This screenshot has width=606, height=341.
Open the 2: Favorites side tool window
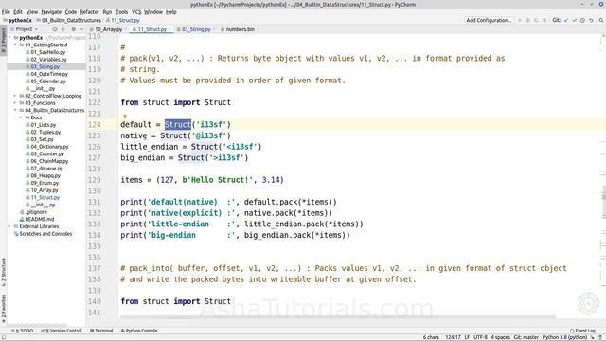pyautogui.click(x=4, y=309)
